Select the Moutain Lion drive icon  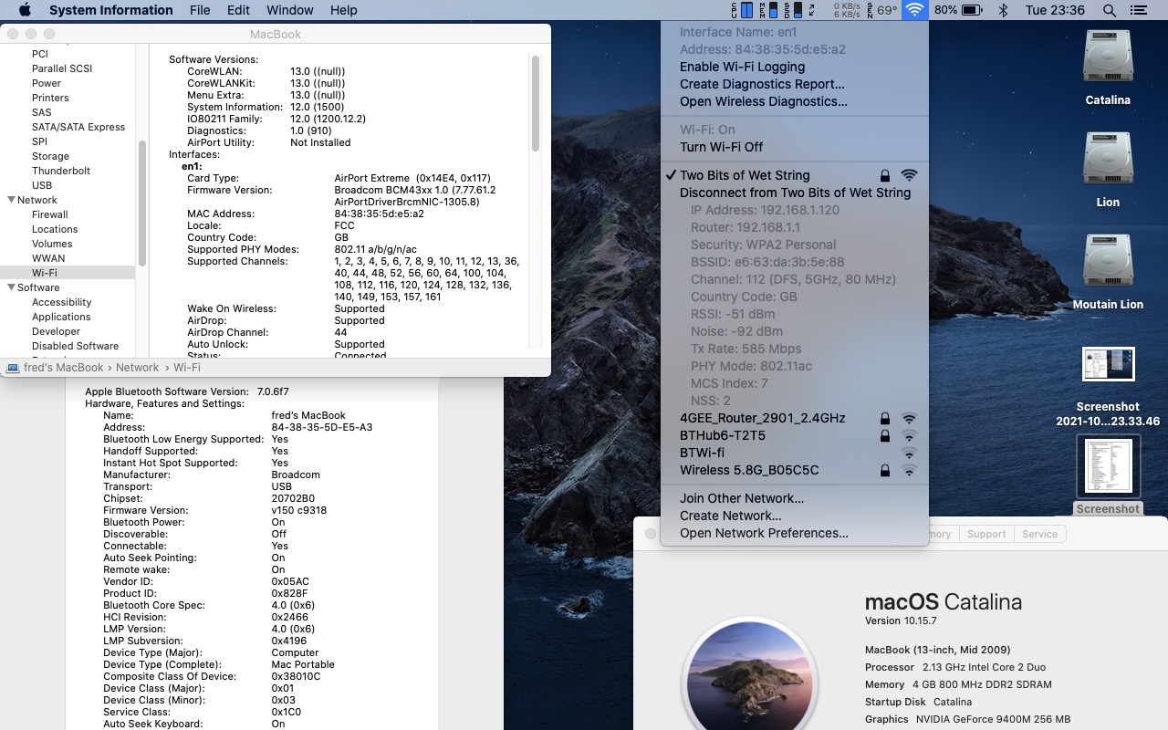[1107, 261]
